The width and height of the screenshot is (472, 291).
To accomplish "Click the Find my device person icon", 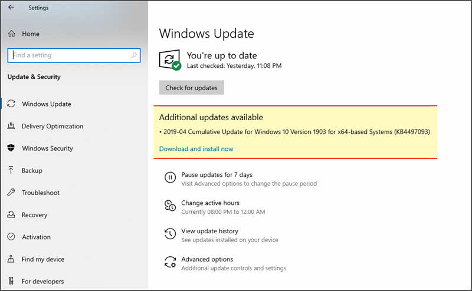I will point(11,259).
